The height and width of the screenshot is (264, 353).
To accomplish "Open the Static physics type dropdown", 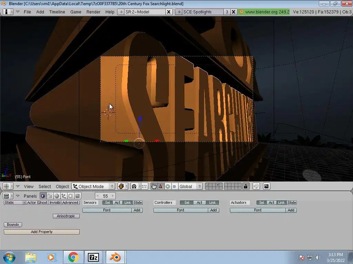I will point(14,202).
